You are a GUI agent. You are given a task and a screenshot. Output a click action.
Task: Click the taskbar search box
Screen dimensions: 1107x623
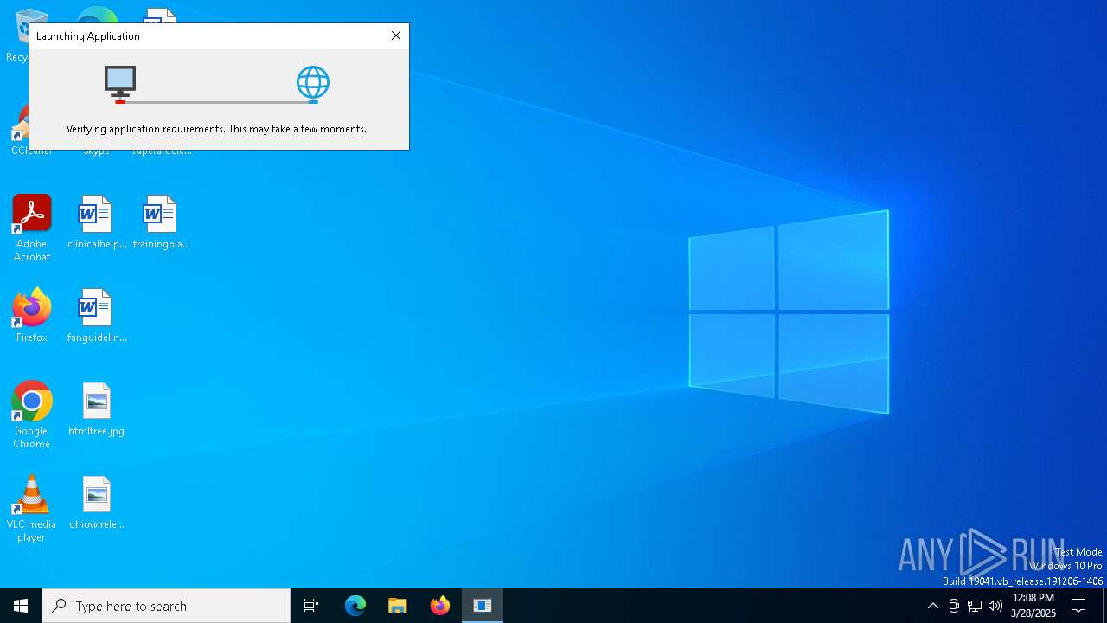coord(166,606)
